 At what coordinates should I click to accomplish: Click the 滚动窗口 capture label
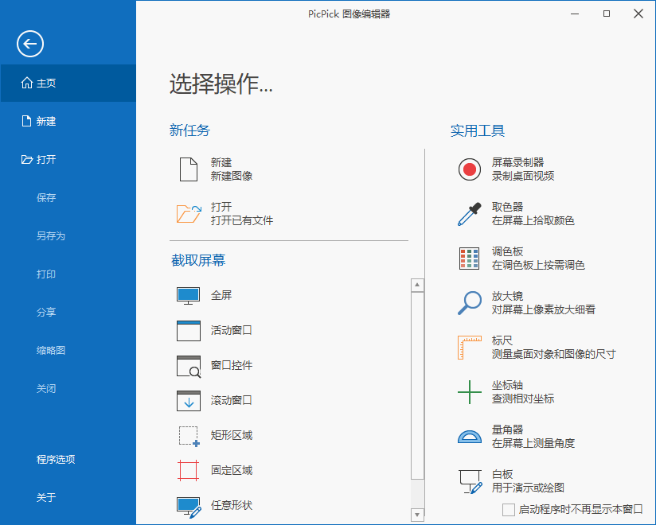coord(232,400)
